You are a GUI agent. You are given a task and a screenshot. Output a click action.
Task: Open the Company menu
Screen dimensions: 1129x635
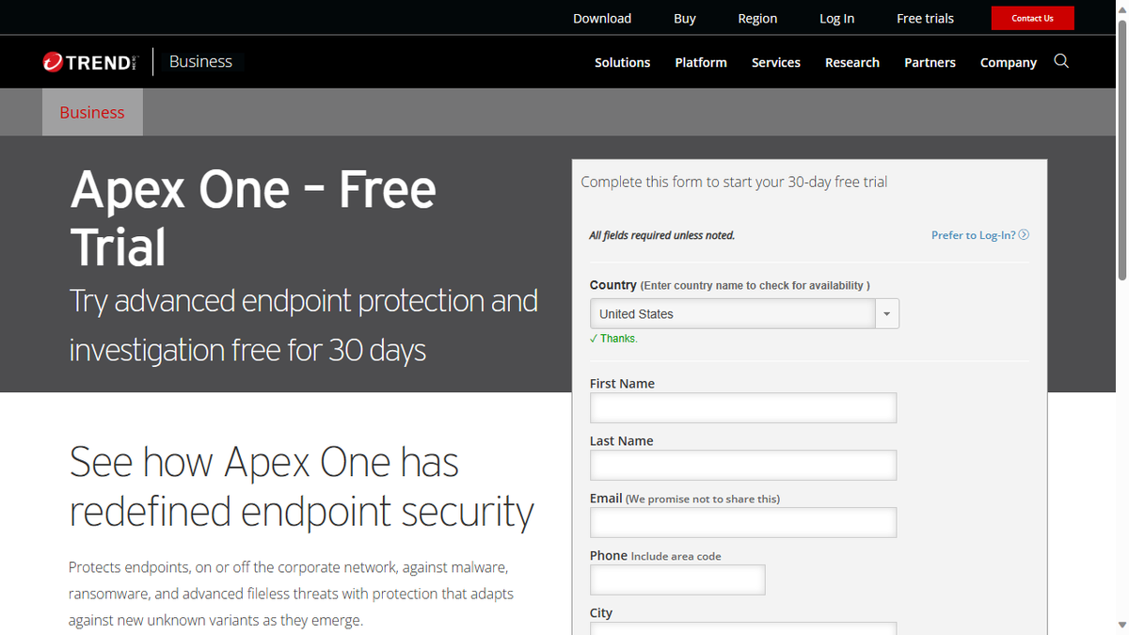pos(1008,62)
